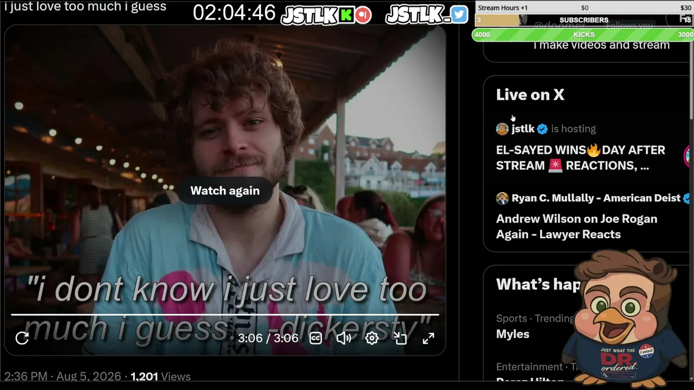Viewport: 694px width, 390px height.
Task: Open the video in picture-in-picture
Action: coord(400,339)
